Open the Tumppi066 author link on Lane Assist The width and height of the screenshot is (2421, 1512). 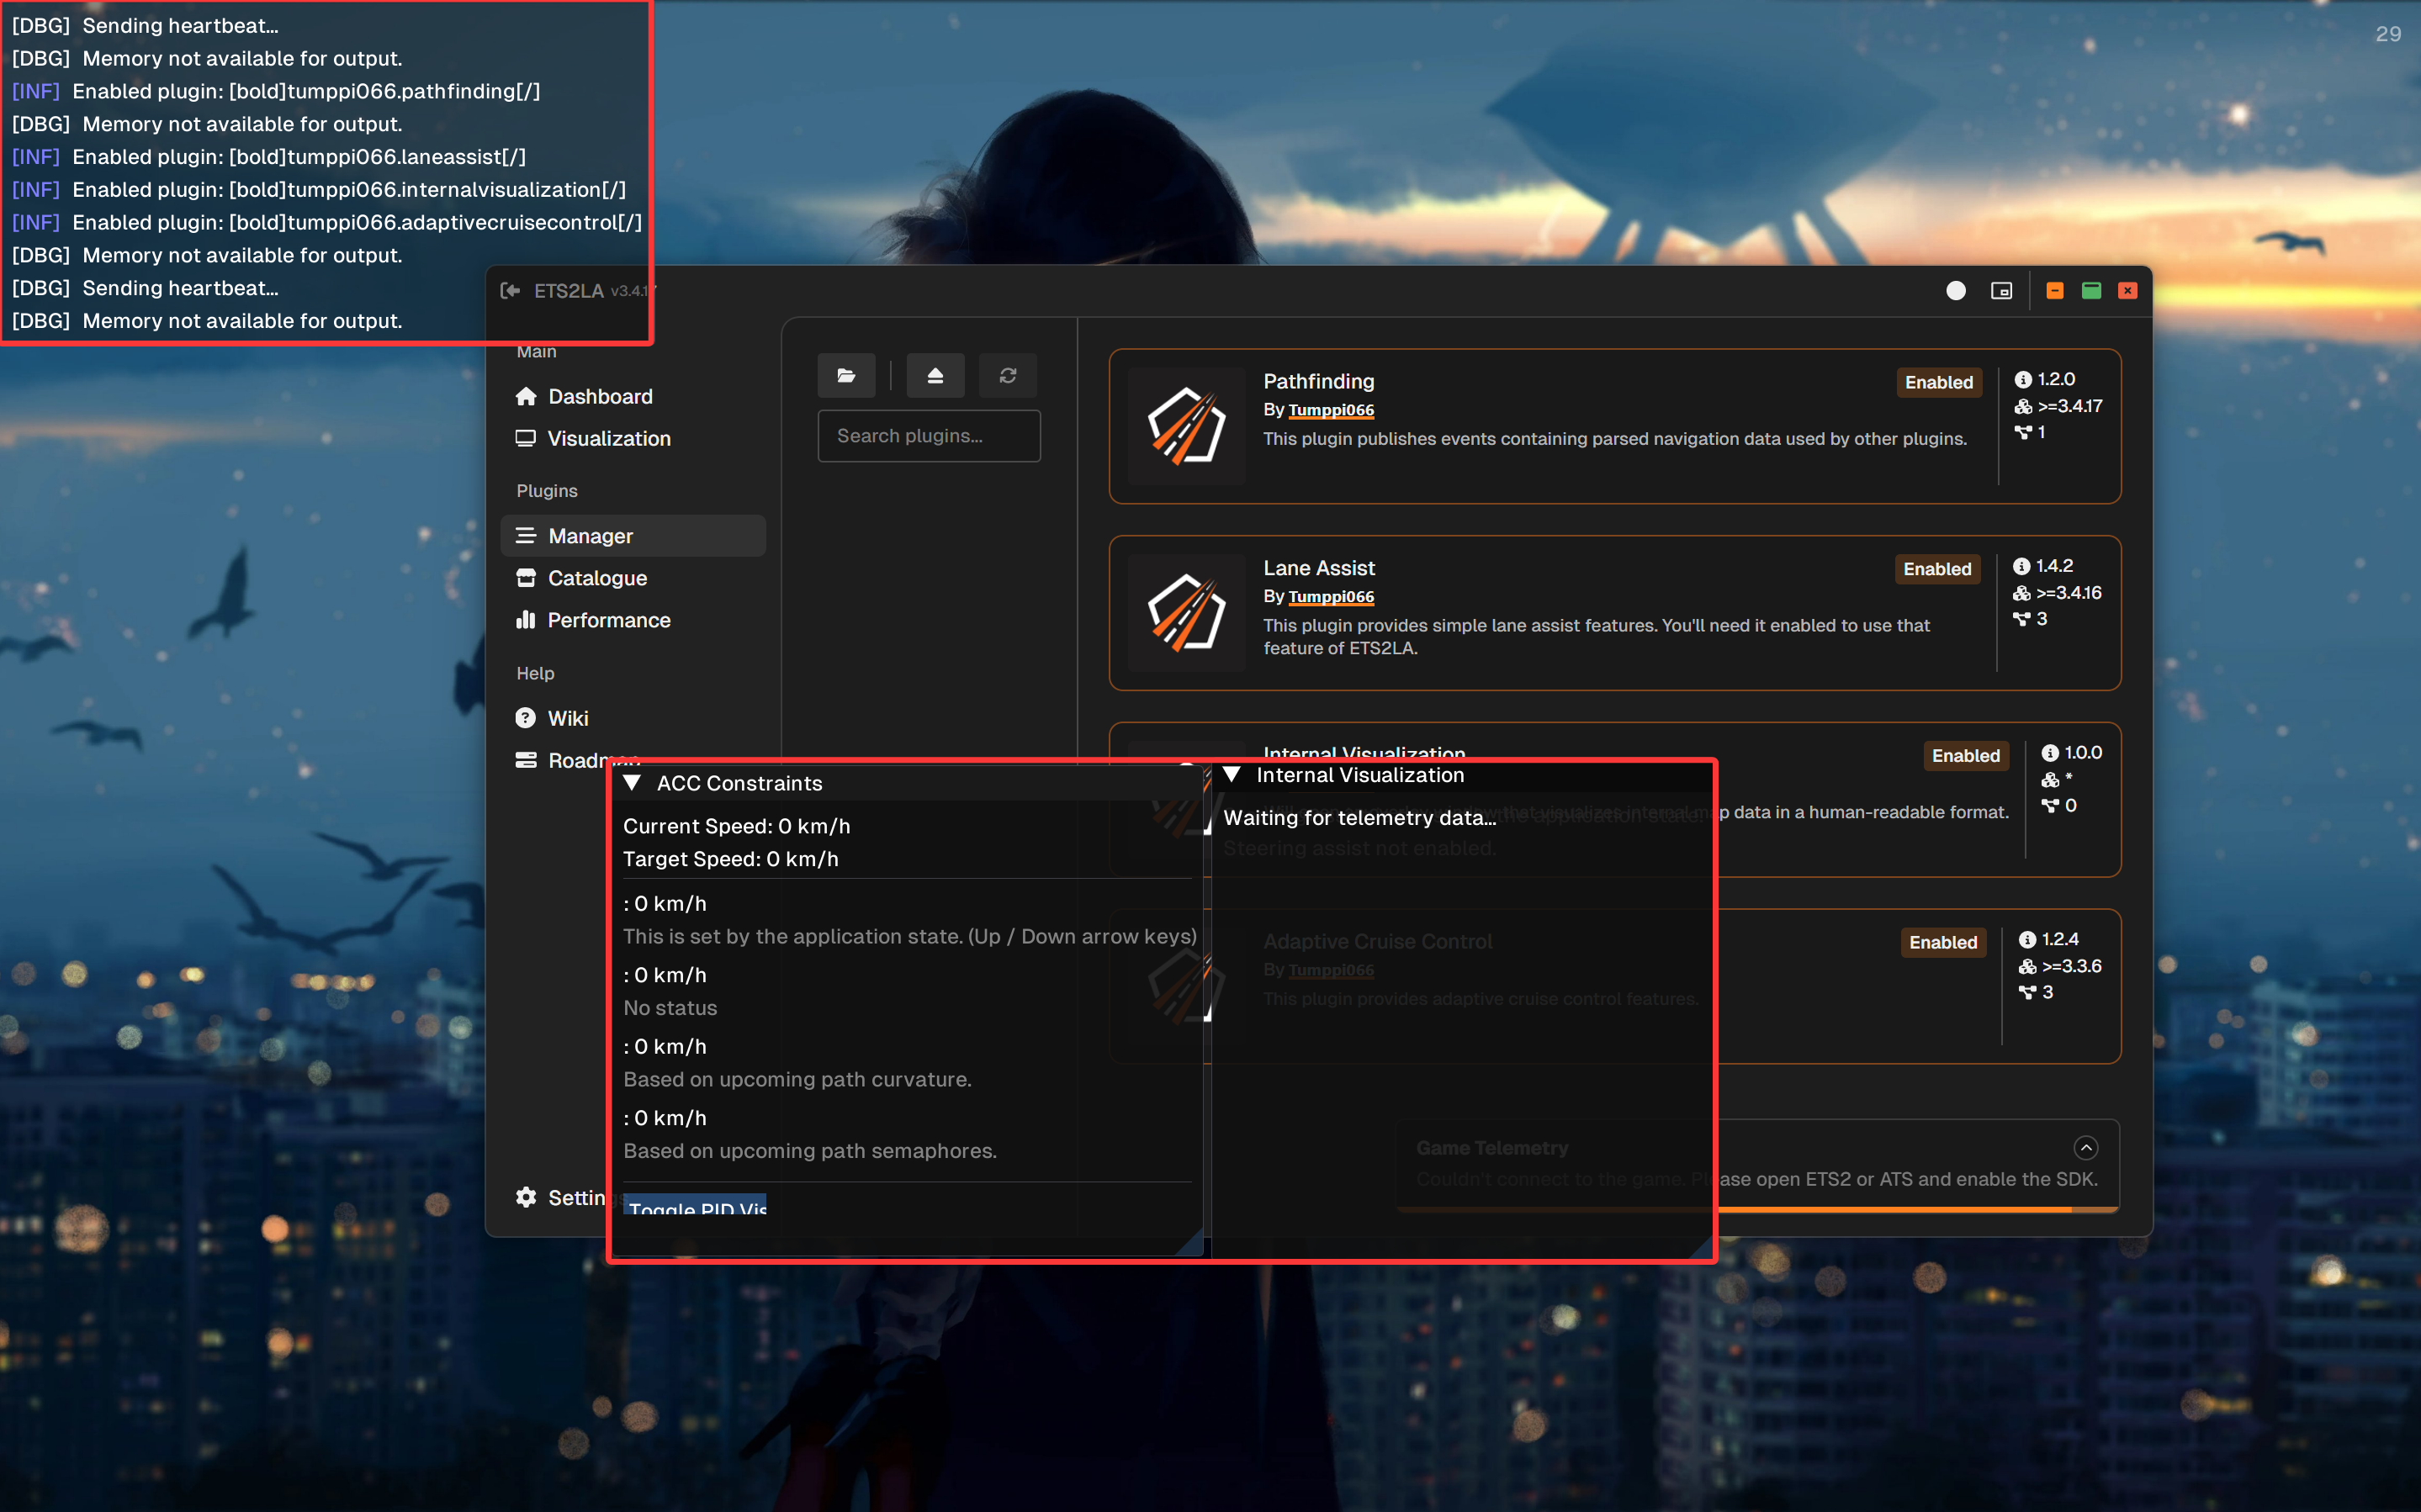1331,597
